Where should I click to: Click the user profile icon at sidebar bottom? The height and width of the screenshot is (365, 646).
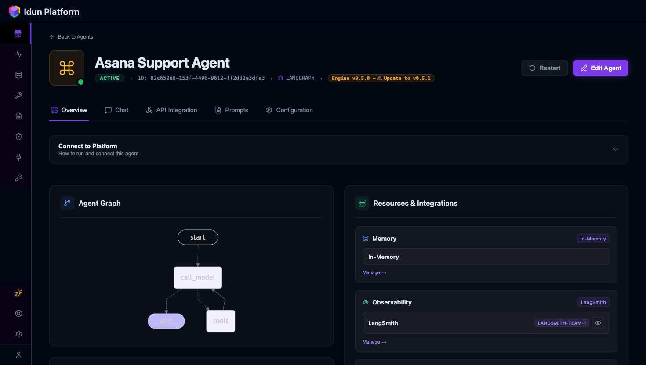[18, 354]
